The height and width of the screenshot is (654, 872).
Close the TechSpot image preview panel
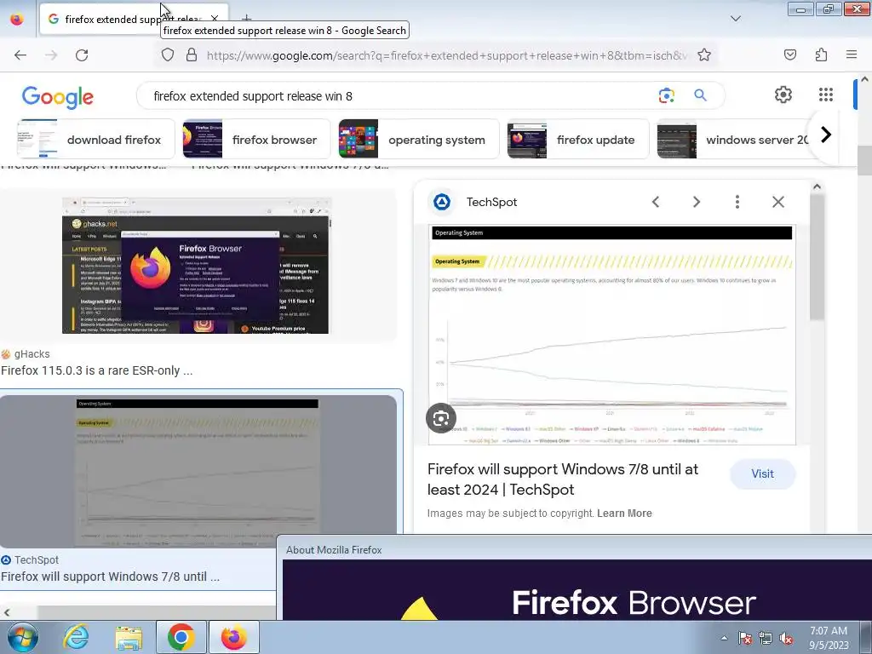pyautogui.click(x=778, y=202)
